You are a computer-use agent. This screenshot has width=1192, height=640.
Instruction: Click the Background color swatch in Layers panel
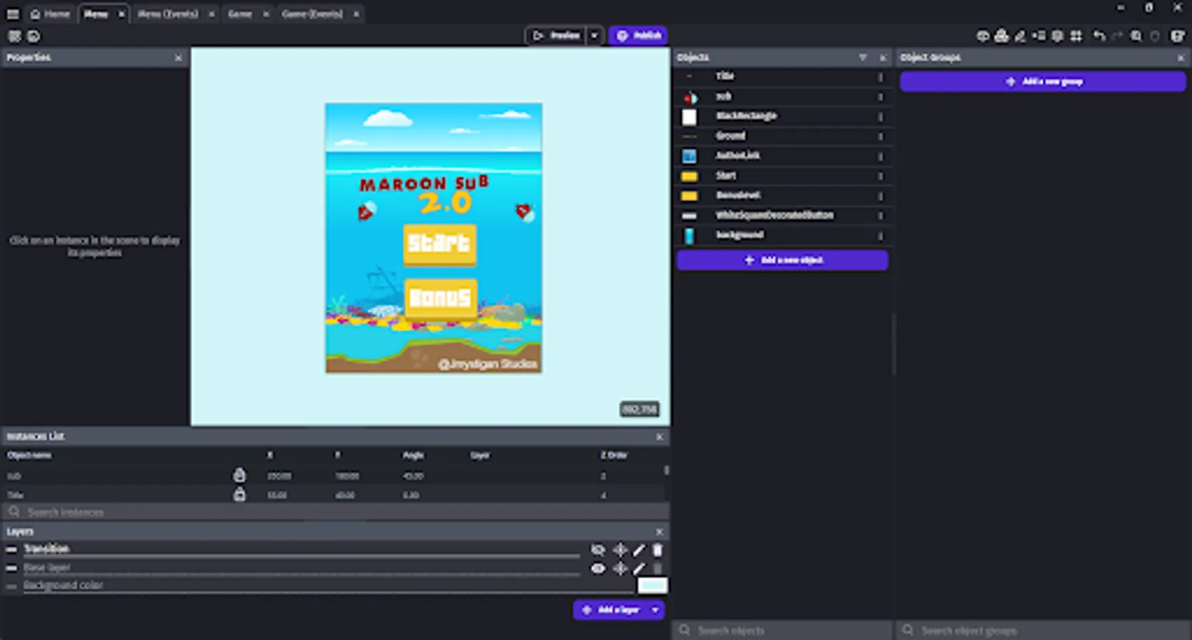click(x=652, y=585)
